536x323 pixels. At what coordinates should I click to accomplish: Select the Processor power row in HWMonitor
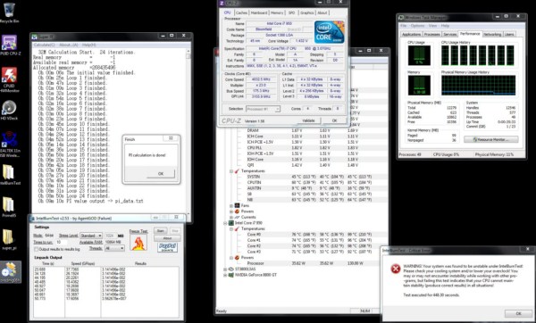pyautogui.click(x=310, y=263)
